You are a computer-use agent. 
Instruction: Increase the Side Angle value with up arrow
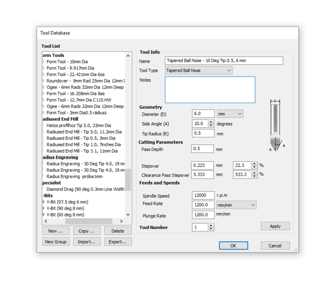(x=211, y=122)
